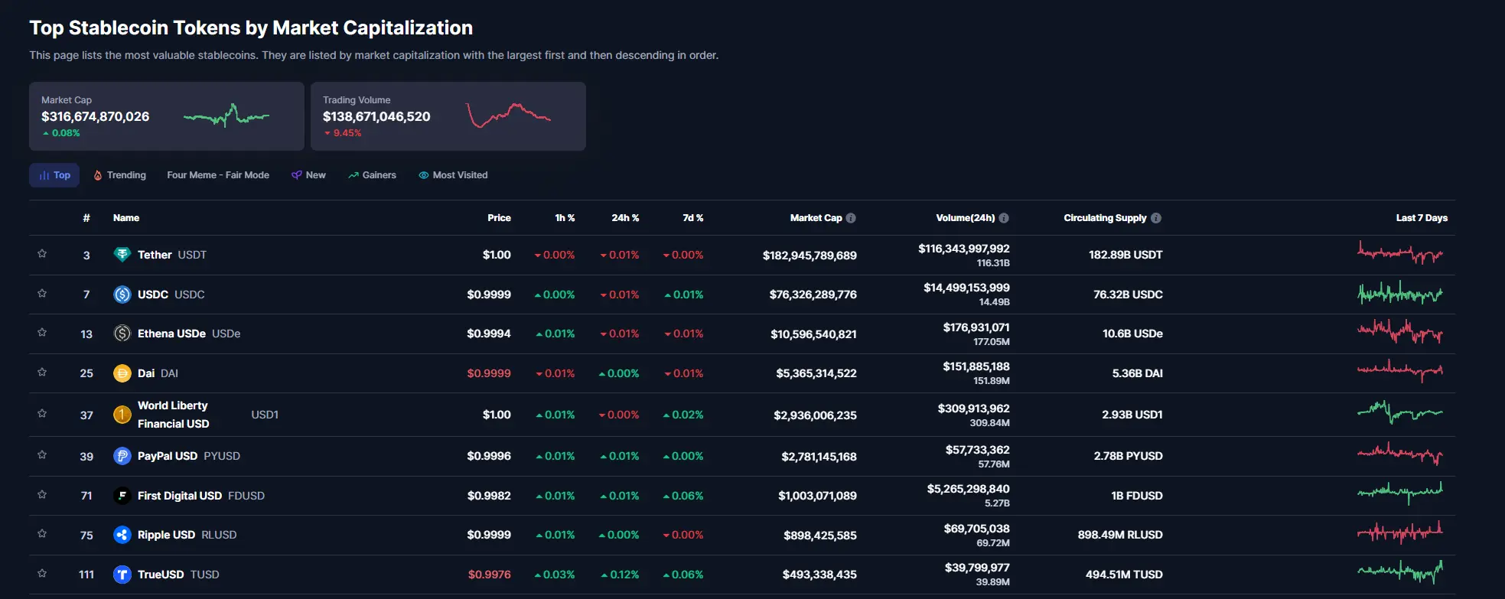Screen dimensions: 1505x599
Task: Star Tether to add to watchlist
Action: 42,254
